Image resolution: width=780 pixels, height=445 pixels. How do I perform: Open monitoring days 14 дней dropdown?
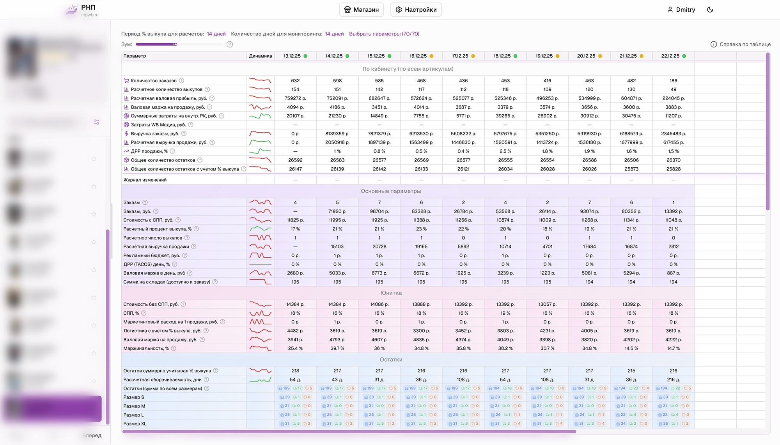click(x=334, y=34)
